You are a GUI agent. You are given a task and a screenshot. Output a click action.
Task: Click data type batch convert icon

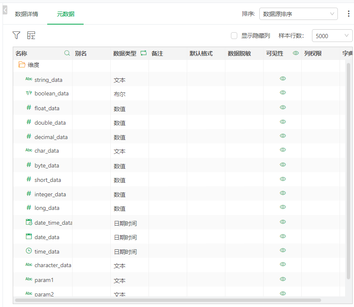143,53
